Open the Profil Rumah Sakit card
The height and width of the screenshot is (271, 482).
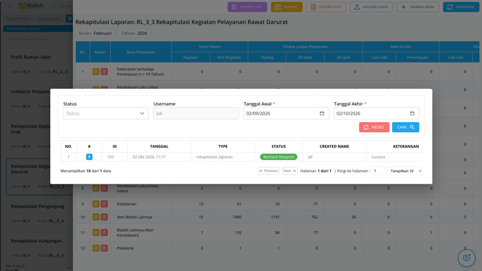click(39, 64)
